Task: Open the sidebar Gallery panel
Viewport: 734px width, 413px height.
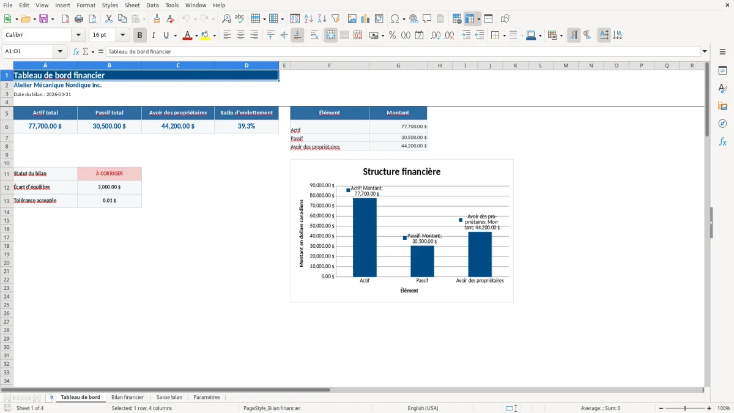Action: [722, 106]
